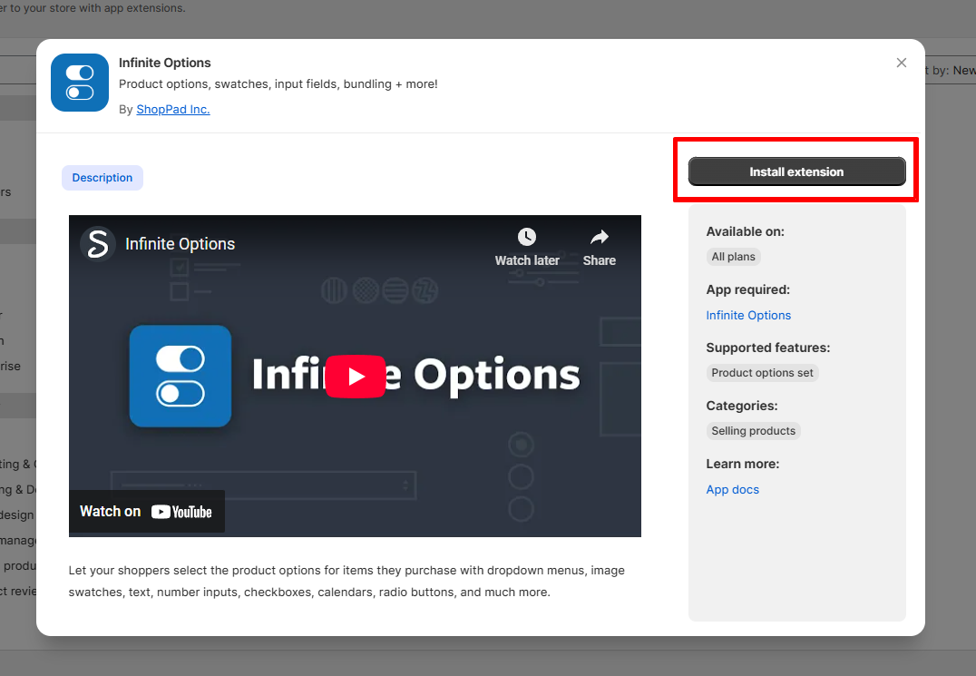
Task: Click the All plans badge
Action: [x=733, y=257]
